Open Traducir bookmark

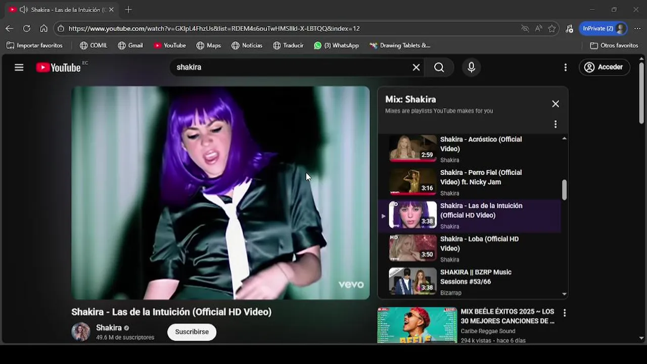coord(288,45)
